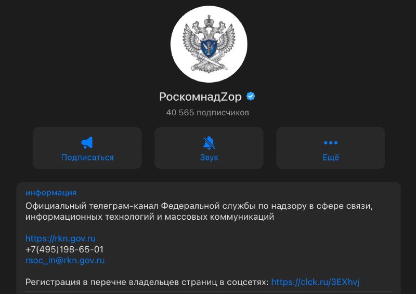Screen dimensions: 416x294
Task: Select the информация section header
Action: (51, 193)
